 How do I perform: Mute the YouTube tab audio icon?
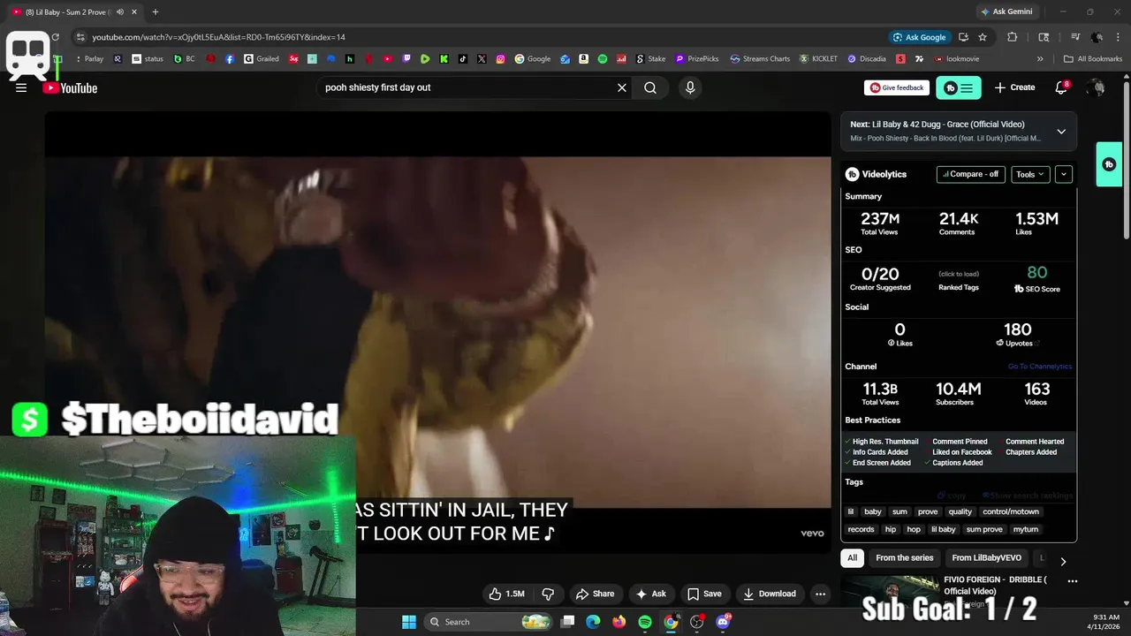click(x=120, y=12)
